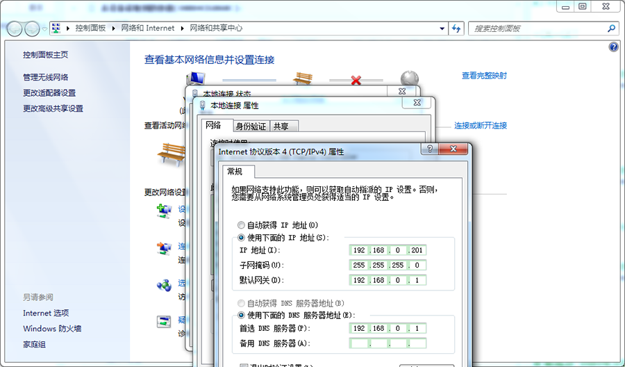This screenshot has width=625, height=367.
Task: Open 更改适配器设置 link in sidebar
Action: coord(49,93)
